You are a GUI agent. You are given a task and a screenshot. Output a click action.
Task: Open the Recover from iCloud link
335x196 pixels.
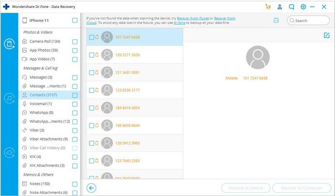click(225, 18)
